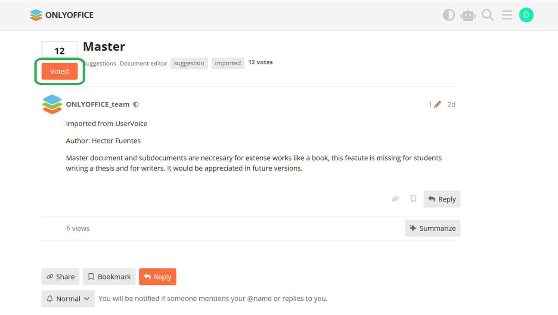This screenshot has width=558, height=315.
Task: Select the imported tag
Action: (x=228, y=63)
